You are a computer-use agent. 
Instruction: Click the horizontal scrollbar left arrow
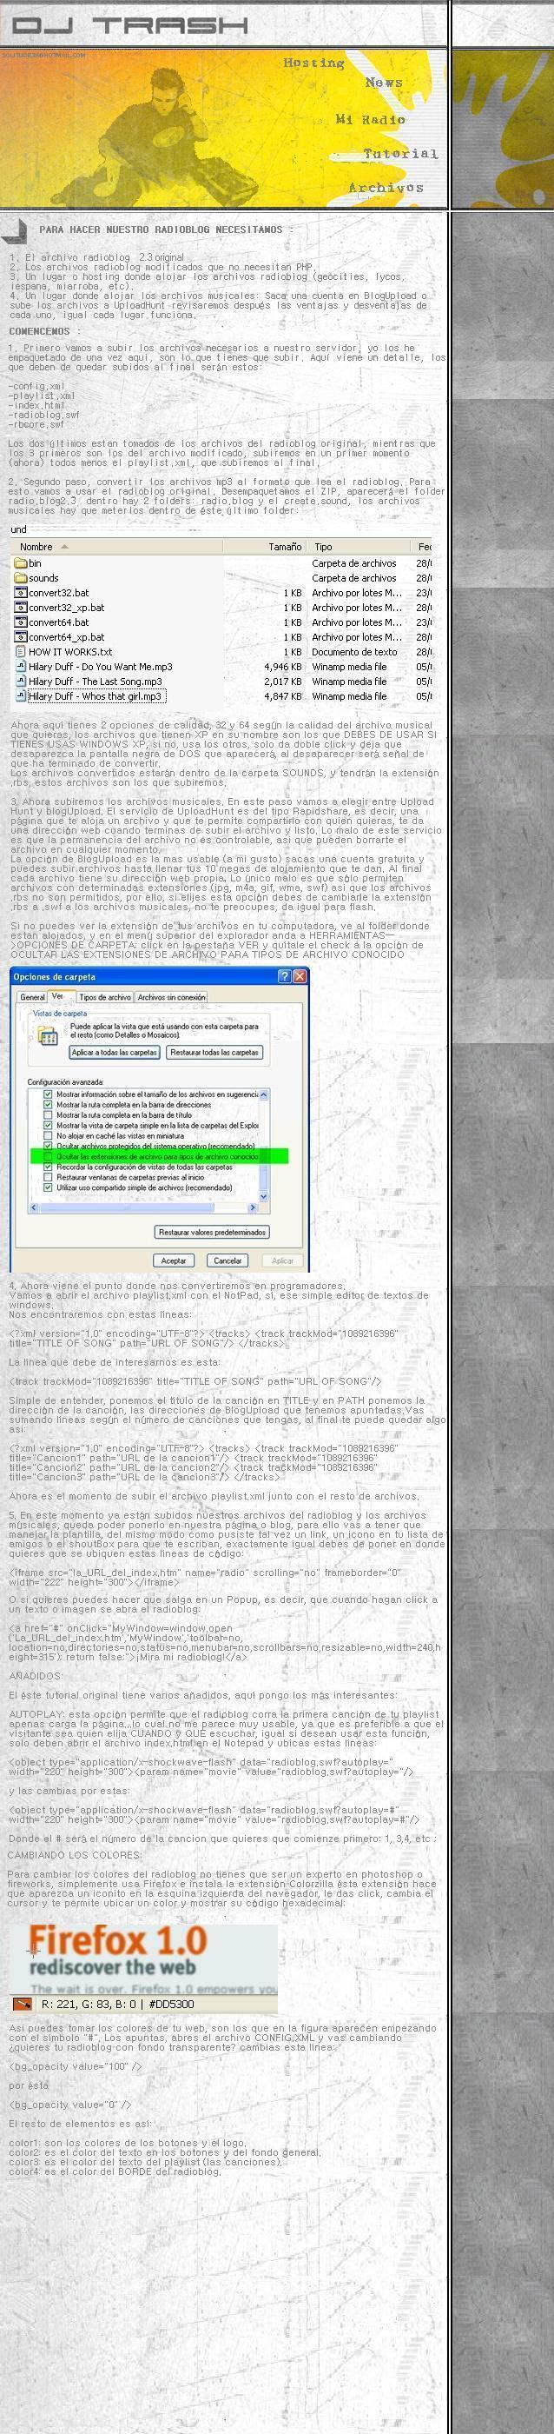tap(34, 1208)
